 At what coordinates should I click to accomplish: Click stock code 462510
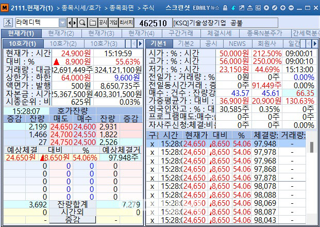(153, 23)
